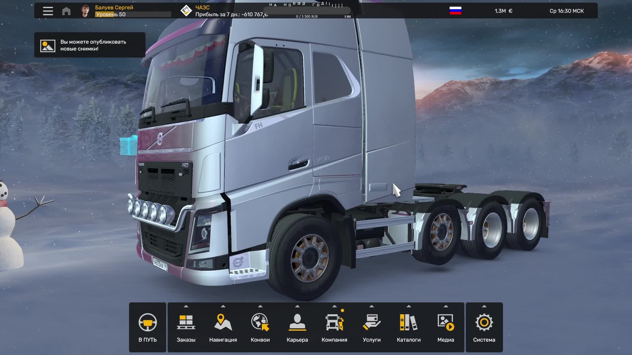
Task: Open the Каталоги books icon
Action: (408, 322)
